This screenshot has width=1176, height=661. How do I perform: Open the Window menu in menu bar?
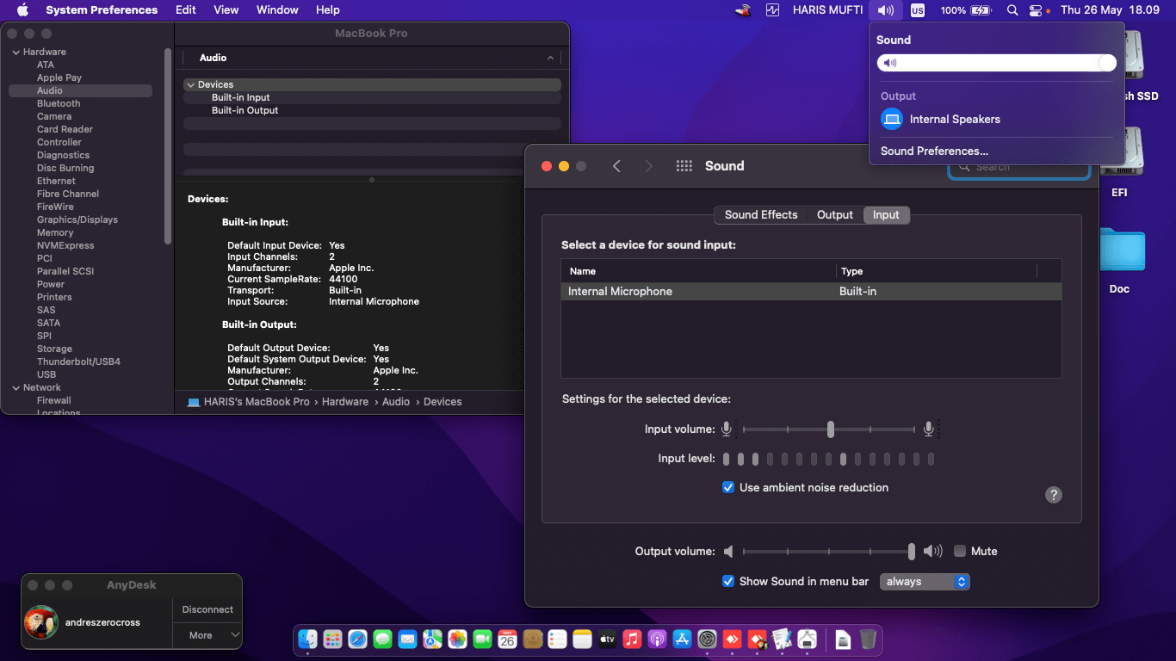pyautogui.click(x=277, y=10)
